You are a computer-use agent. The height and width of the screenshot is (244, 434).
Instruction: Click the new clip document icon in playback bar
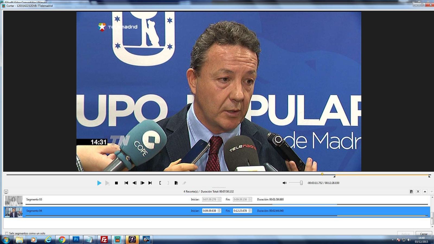pos(176,183)
